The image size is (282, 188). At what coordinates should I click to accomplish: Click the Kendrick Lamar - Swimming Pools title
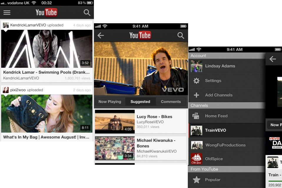(47, 72)
